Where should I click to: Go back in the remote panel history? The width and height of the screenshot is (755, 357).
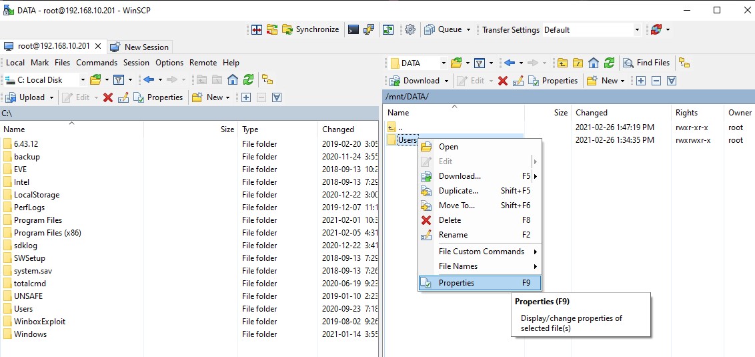(510, 63)
